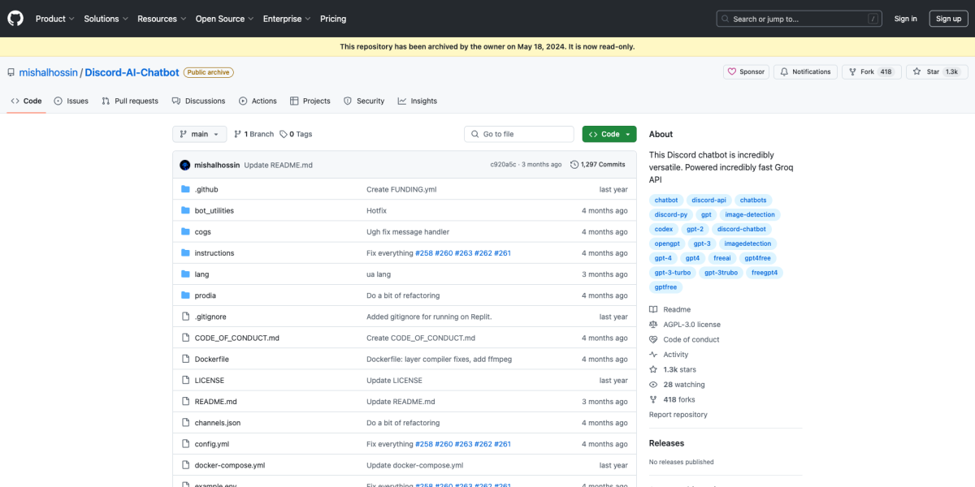Open the green Code dropdown
Screen dimensions: 975x487
609,134
